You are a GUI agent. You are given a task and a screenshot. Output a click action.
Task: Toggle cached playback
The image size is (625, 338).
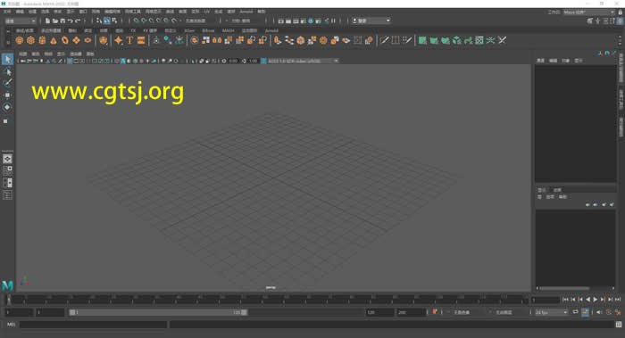click(x=585, y=312)
